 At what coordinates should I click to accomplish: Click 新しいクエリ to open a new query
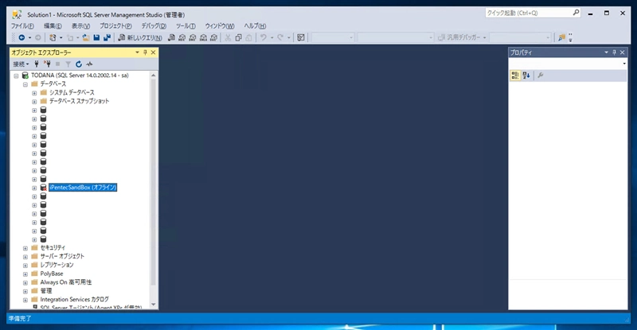pos(140,37)
